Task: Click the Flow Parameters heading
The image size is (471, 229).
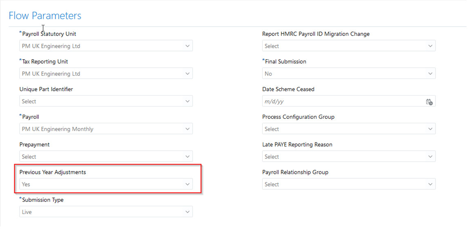Action: click(45, 16)
